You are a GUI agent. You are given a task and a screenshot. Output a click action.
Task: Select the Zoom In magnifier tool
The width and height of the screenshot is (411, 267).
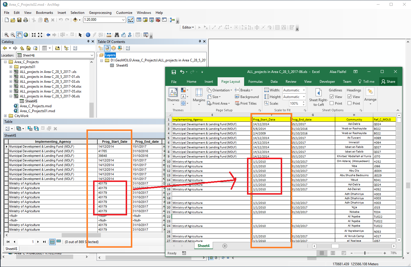click(6, 35)
